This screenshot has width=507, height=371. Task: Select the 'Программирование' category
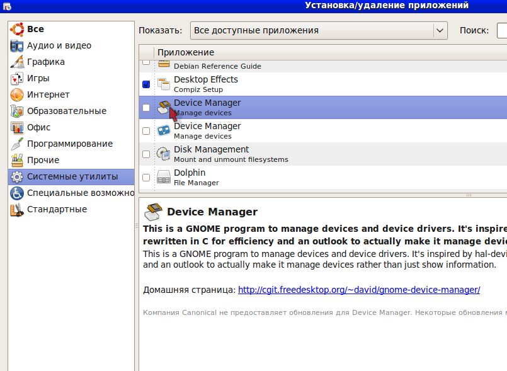coord(69,144)
